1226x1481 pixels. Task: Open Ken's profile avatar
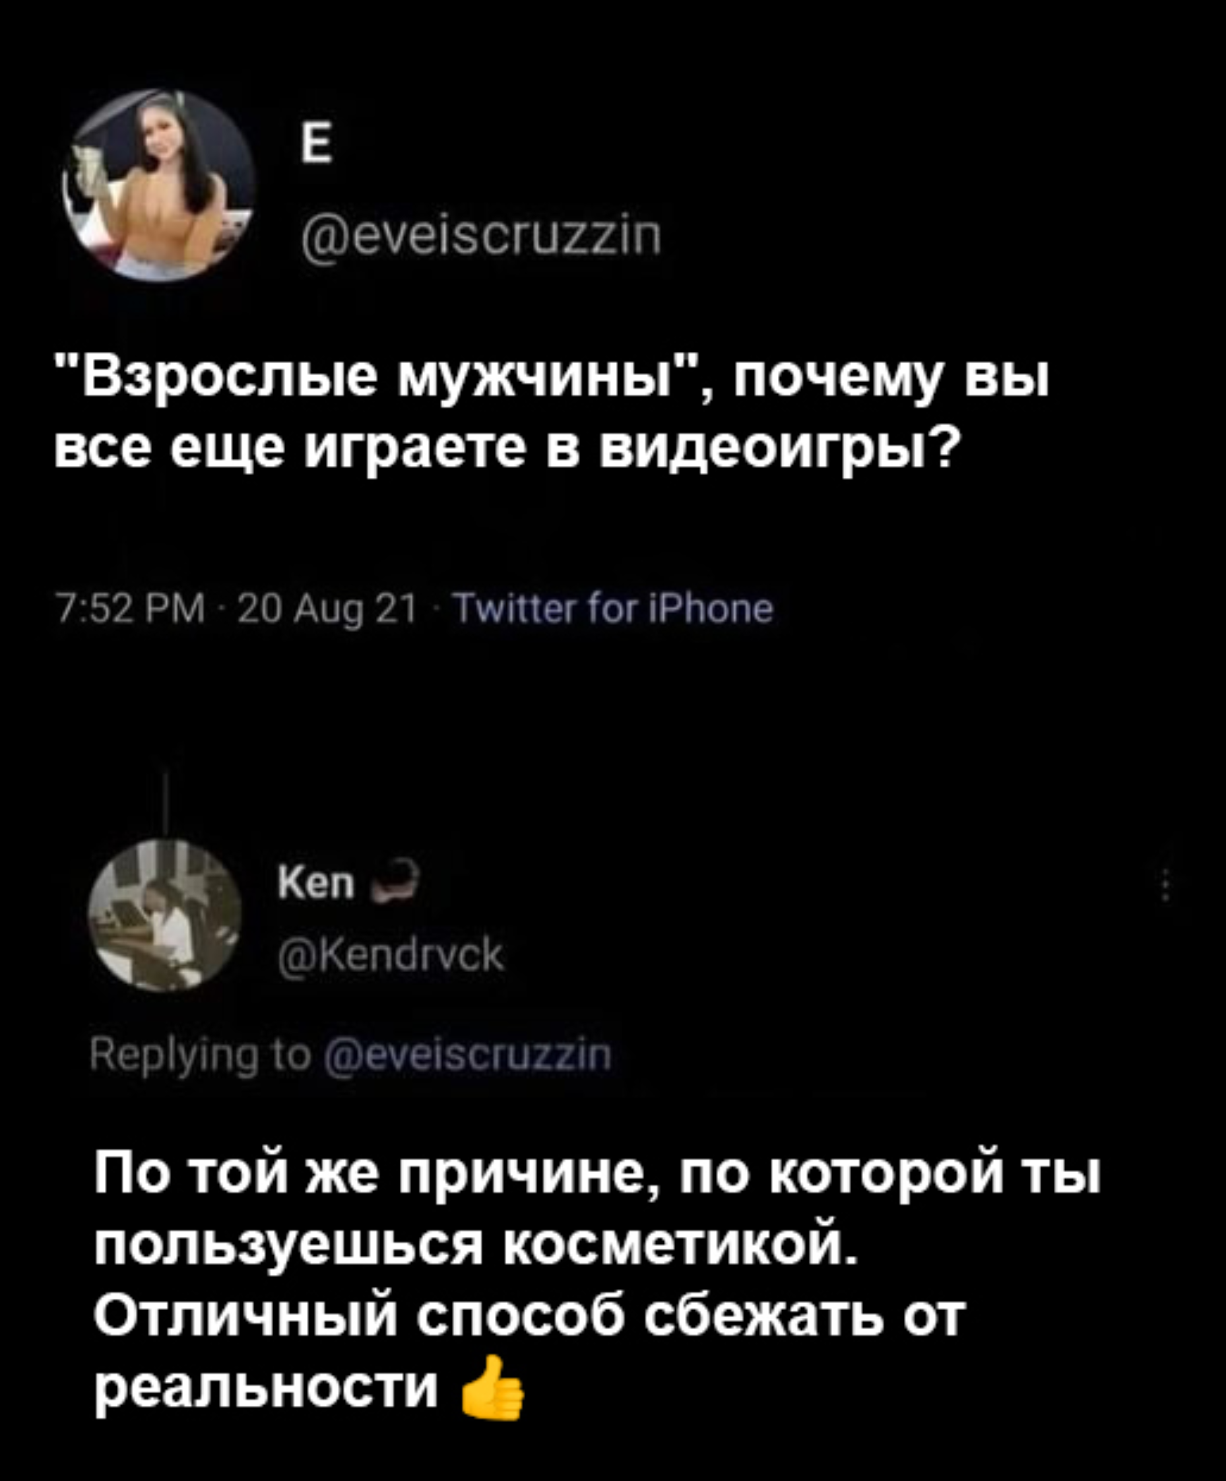click(x=164, y=915)
